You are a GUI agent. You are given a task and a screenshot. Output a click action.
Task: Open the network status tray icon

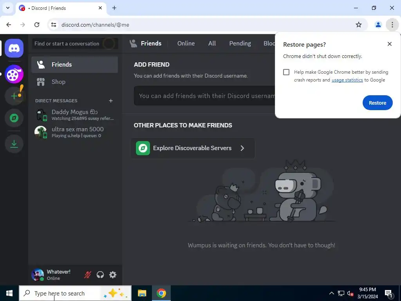click(341, 293)
